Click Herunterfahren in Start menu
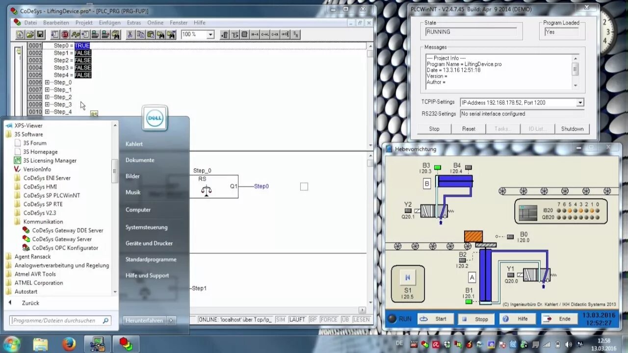 (144, 320)
